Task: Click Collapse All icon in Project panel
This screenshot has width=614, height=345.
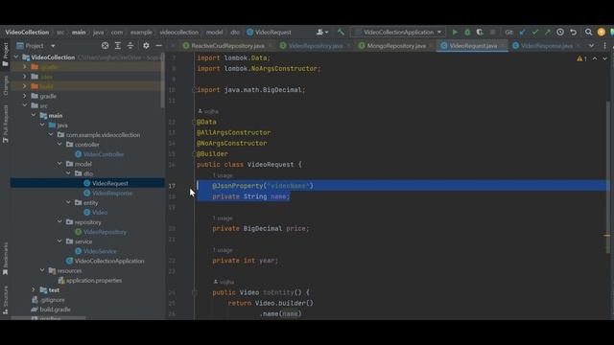Action: tap(130, 46)
